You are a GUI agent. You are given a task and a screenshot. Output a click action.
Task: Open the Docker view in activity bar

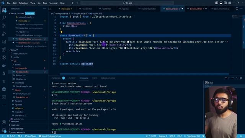[4, 66]
